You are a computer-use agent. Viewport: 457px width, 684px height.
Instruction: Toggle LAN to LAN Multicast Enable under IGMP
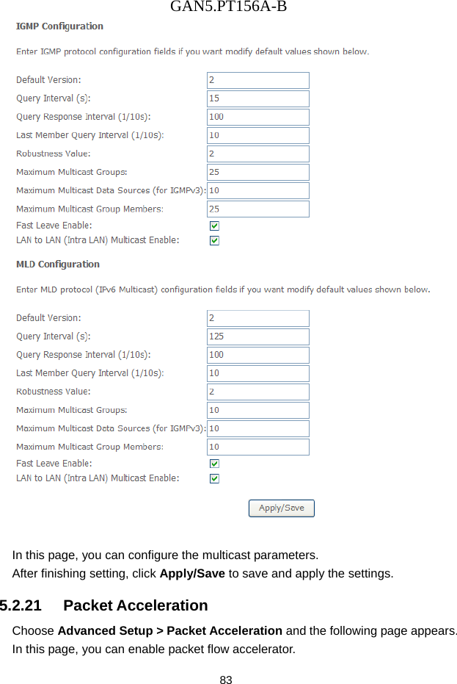click(214, 240)
